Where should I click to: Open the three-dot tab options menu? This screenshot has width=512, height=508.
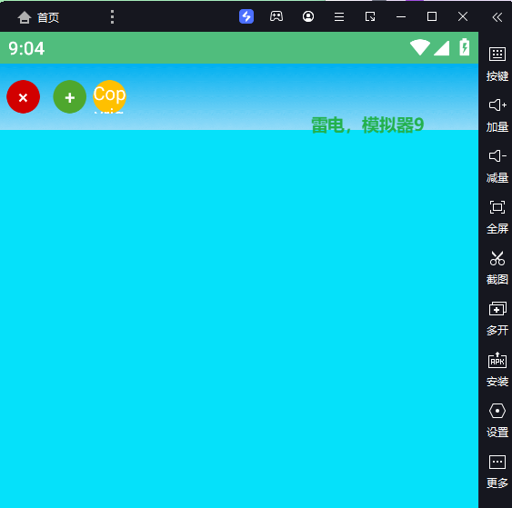[x=112, y=16]
